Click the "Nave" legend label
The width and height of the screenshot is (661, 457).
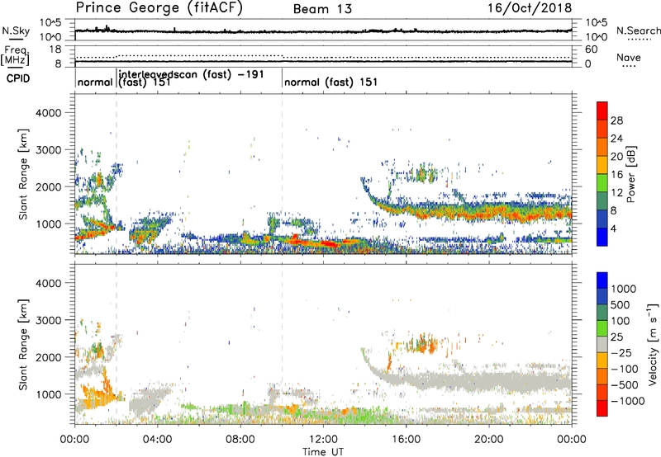pyautogui.click(x=629, y=58)
